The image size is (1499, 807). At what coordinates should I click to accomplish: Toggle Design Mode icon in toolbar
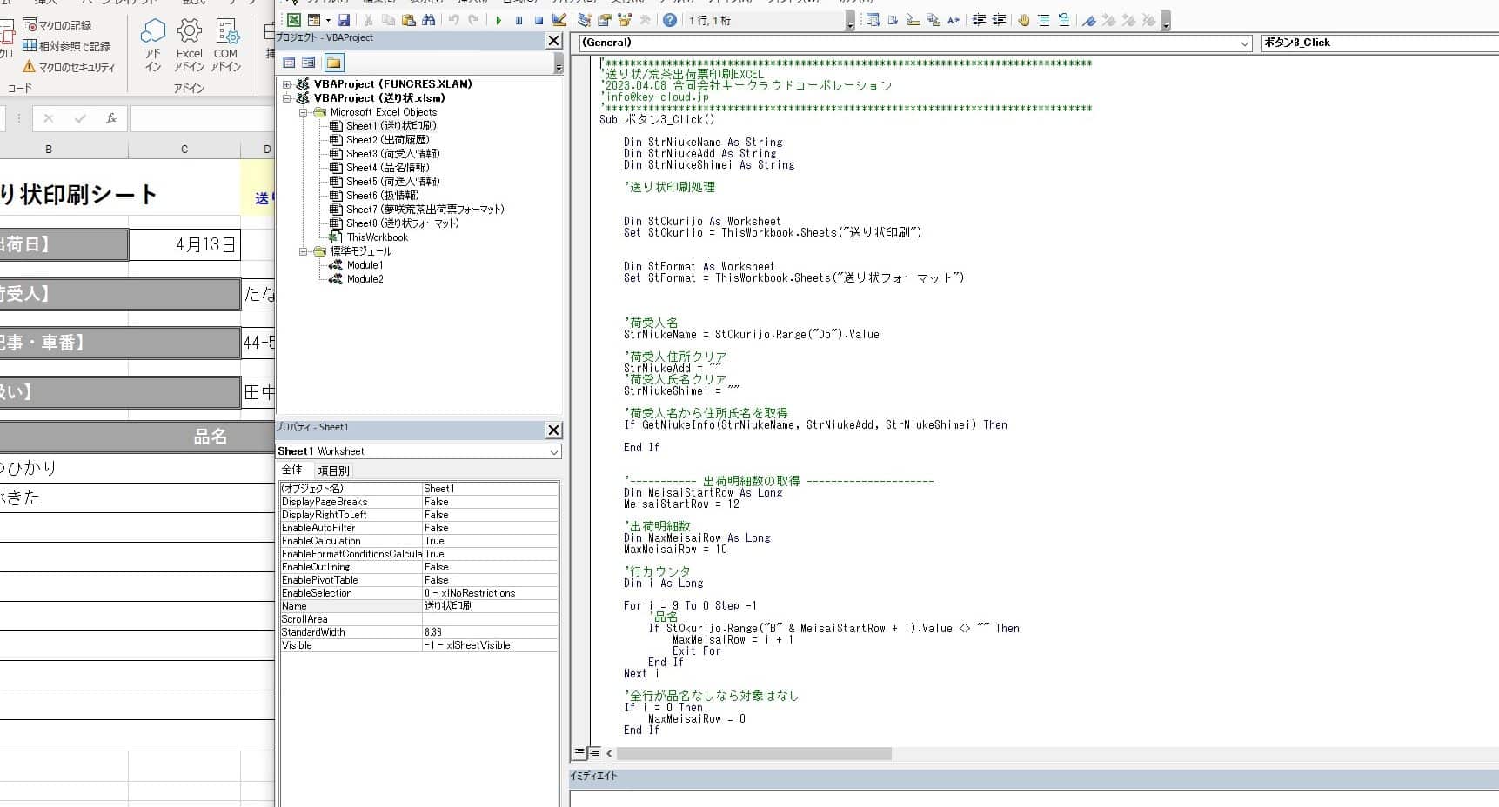(x=559, y=20)
